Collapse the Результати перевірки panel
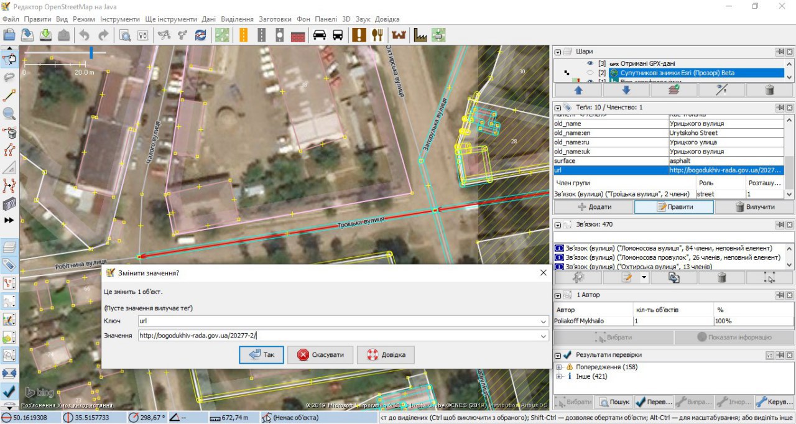 [558, 355]
